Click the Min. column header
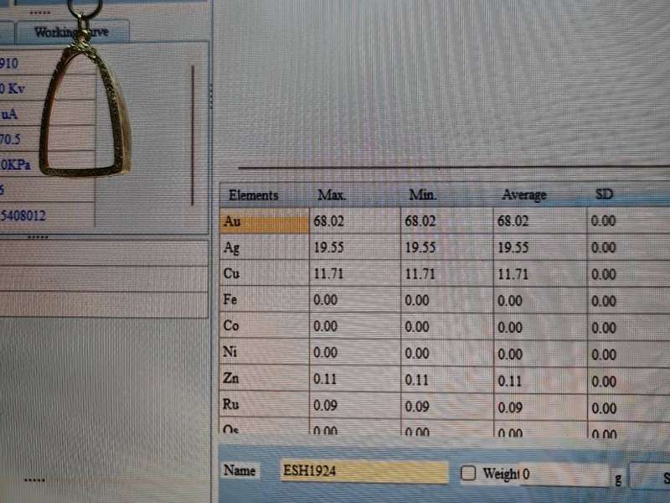The image size is (670, 503). click(x=424, y=195)
